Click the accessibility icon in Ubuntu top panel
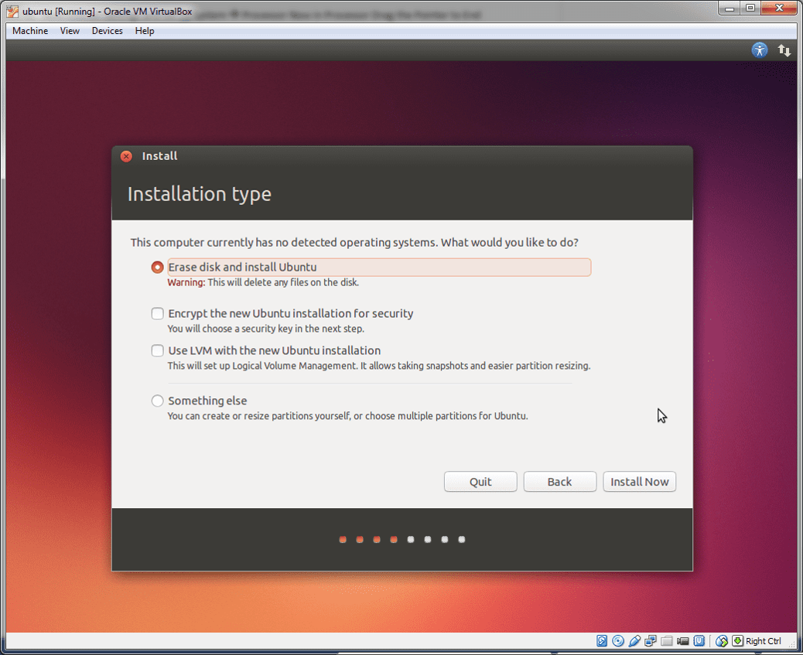Viewport: 803px width, 655px height. click(x=760, y=50)
